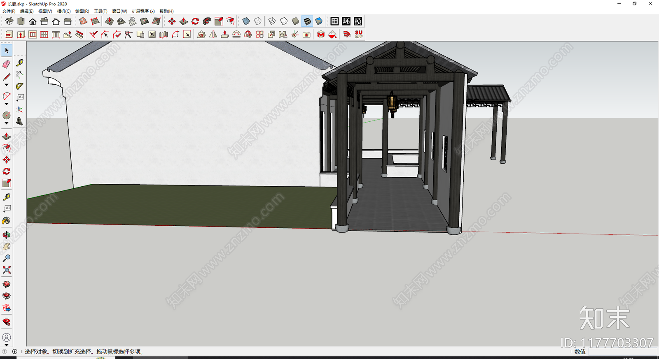Choose Rotate in the left toolbar
The height and width of the screenshot is (359, 659).
point(7,171)
